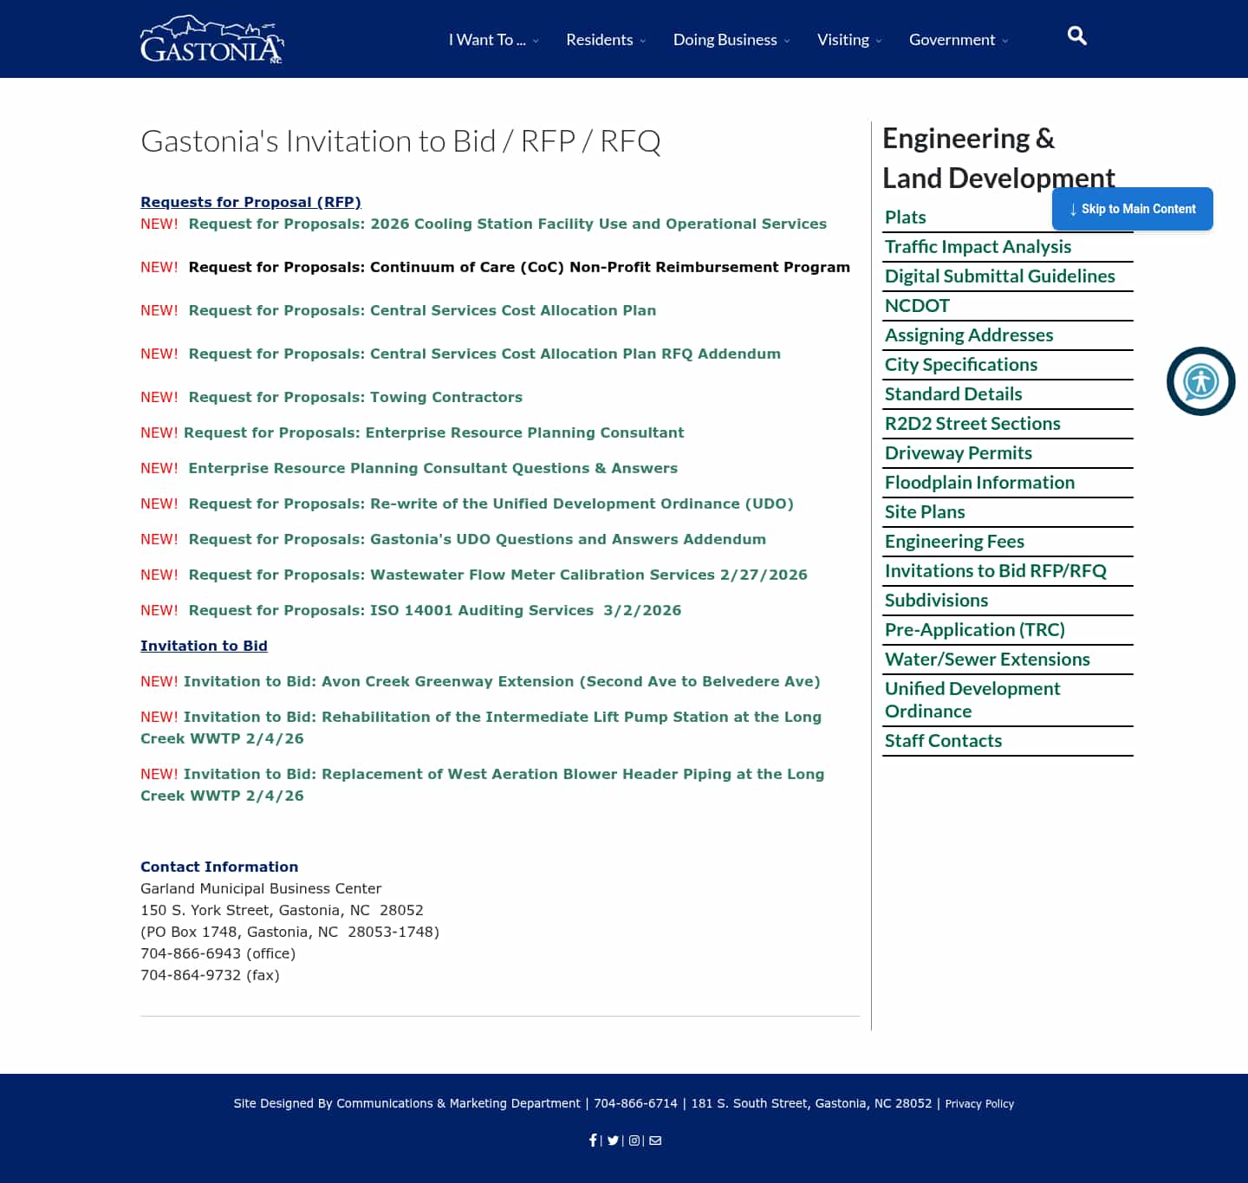Expand the Residents menu dropdown
The height and width of the screenshot is (1183, 1248).
[x=605, y=39]
